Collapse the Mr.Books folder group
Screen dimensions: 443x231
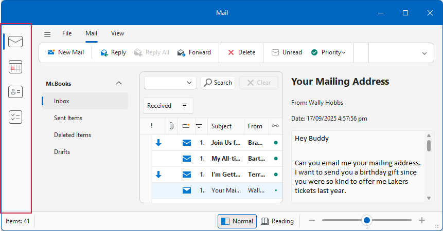(x=119, y=83)
